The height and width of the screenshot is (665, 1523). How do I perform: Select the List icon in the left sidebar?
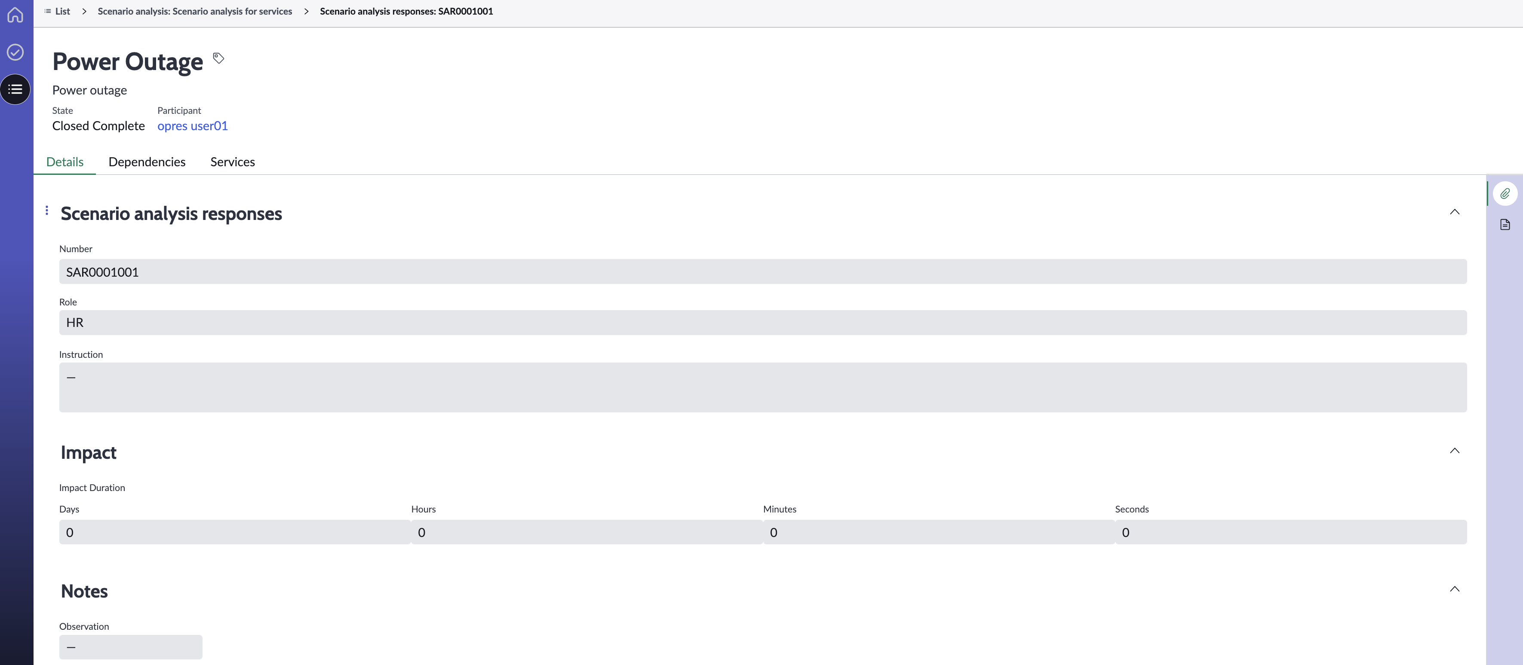click(15, 89)
